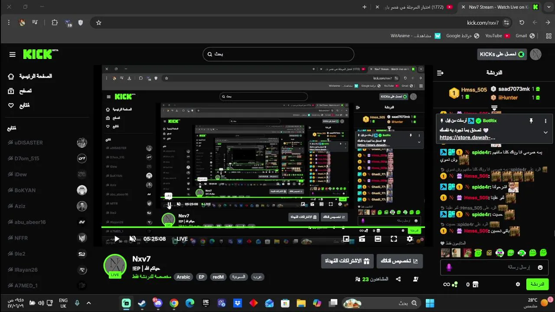Screen dimensions: 555x312
Task: Open followed channel iDew
Action: point(47,174)
